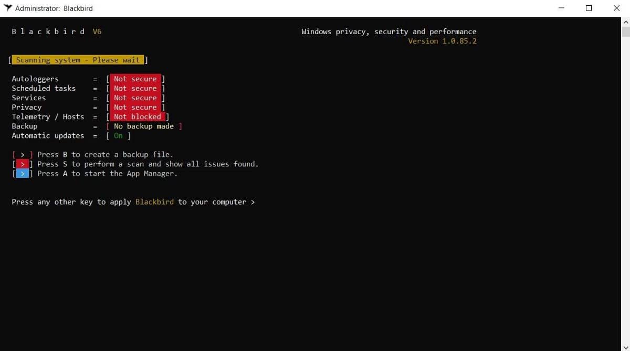The image size is (630, 351).
Task: Click 'Press A to start the App Manager' line
Action: 108,173
